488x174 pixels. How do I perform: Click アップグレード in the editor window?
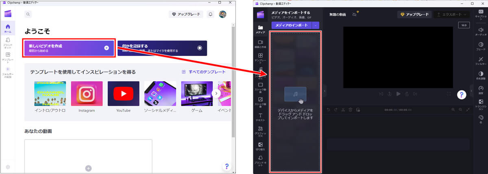click(415, 14)
